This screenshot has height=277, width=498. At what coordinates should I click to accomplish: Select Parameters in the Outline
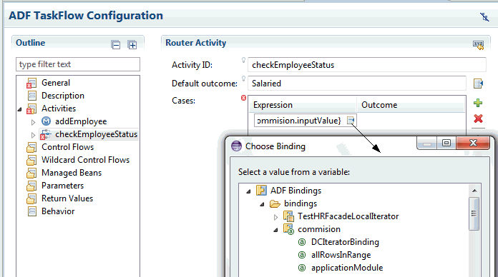[x=62, y=186]
